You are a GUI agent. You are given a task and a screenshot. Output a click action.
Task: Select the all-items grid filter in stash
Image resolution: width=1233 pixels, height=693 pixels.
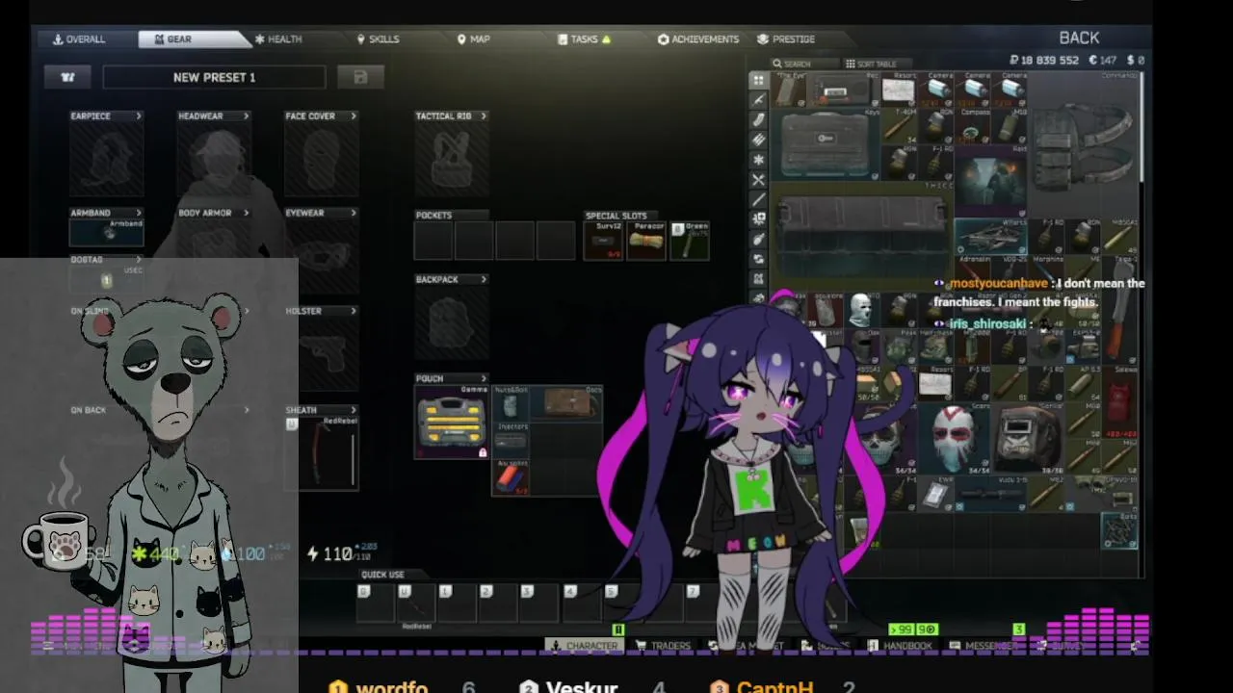758,80
